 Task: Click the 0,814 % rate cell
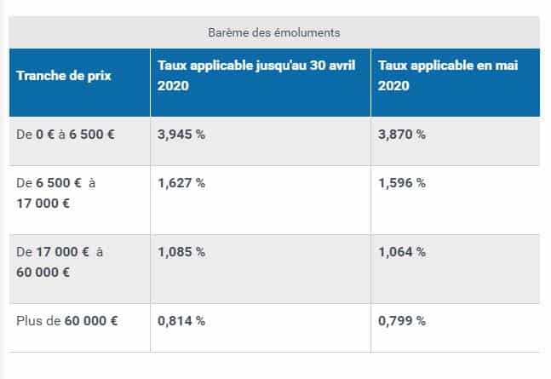click(181, 321)
